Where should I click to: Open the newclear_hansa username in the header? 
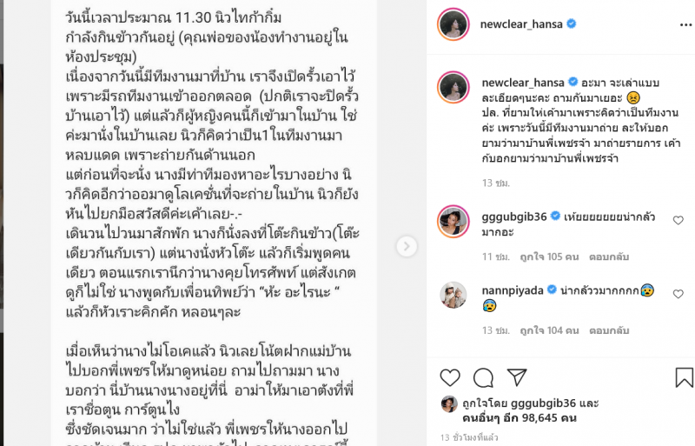click(x=521, y=24)
